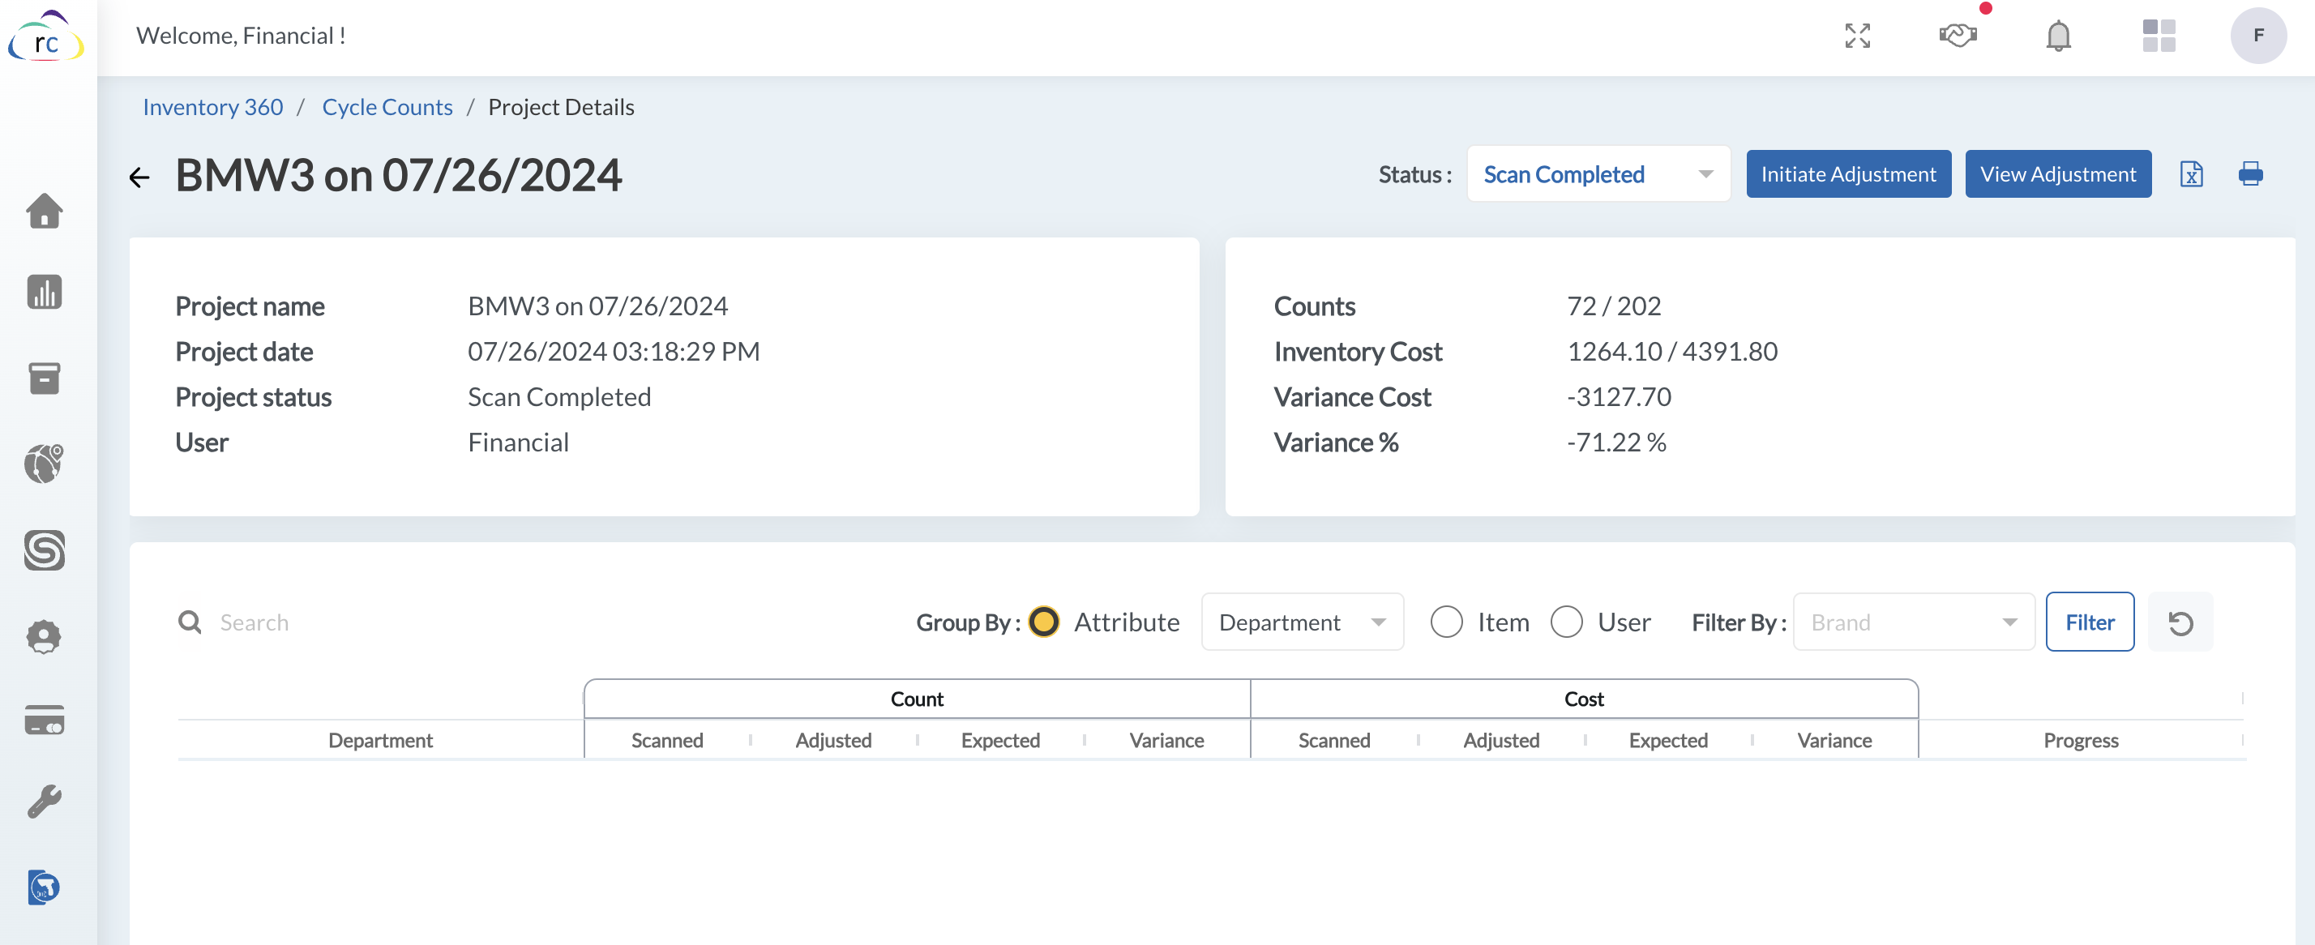This screenshot has width=2315, height=945.
Task: Click the Welcome, Financial ! greeting
Action: [241, 36]
